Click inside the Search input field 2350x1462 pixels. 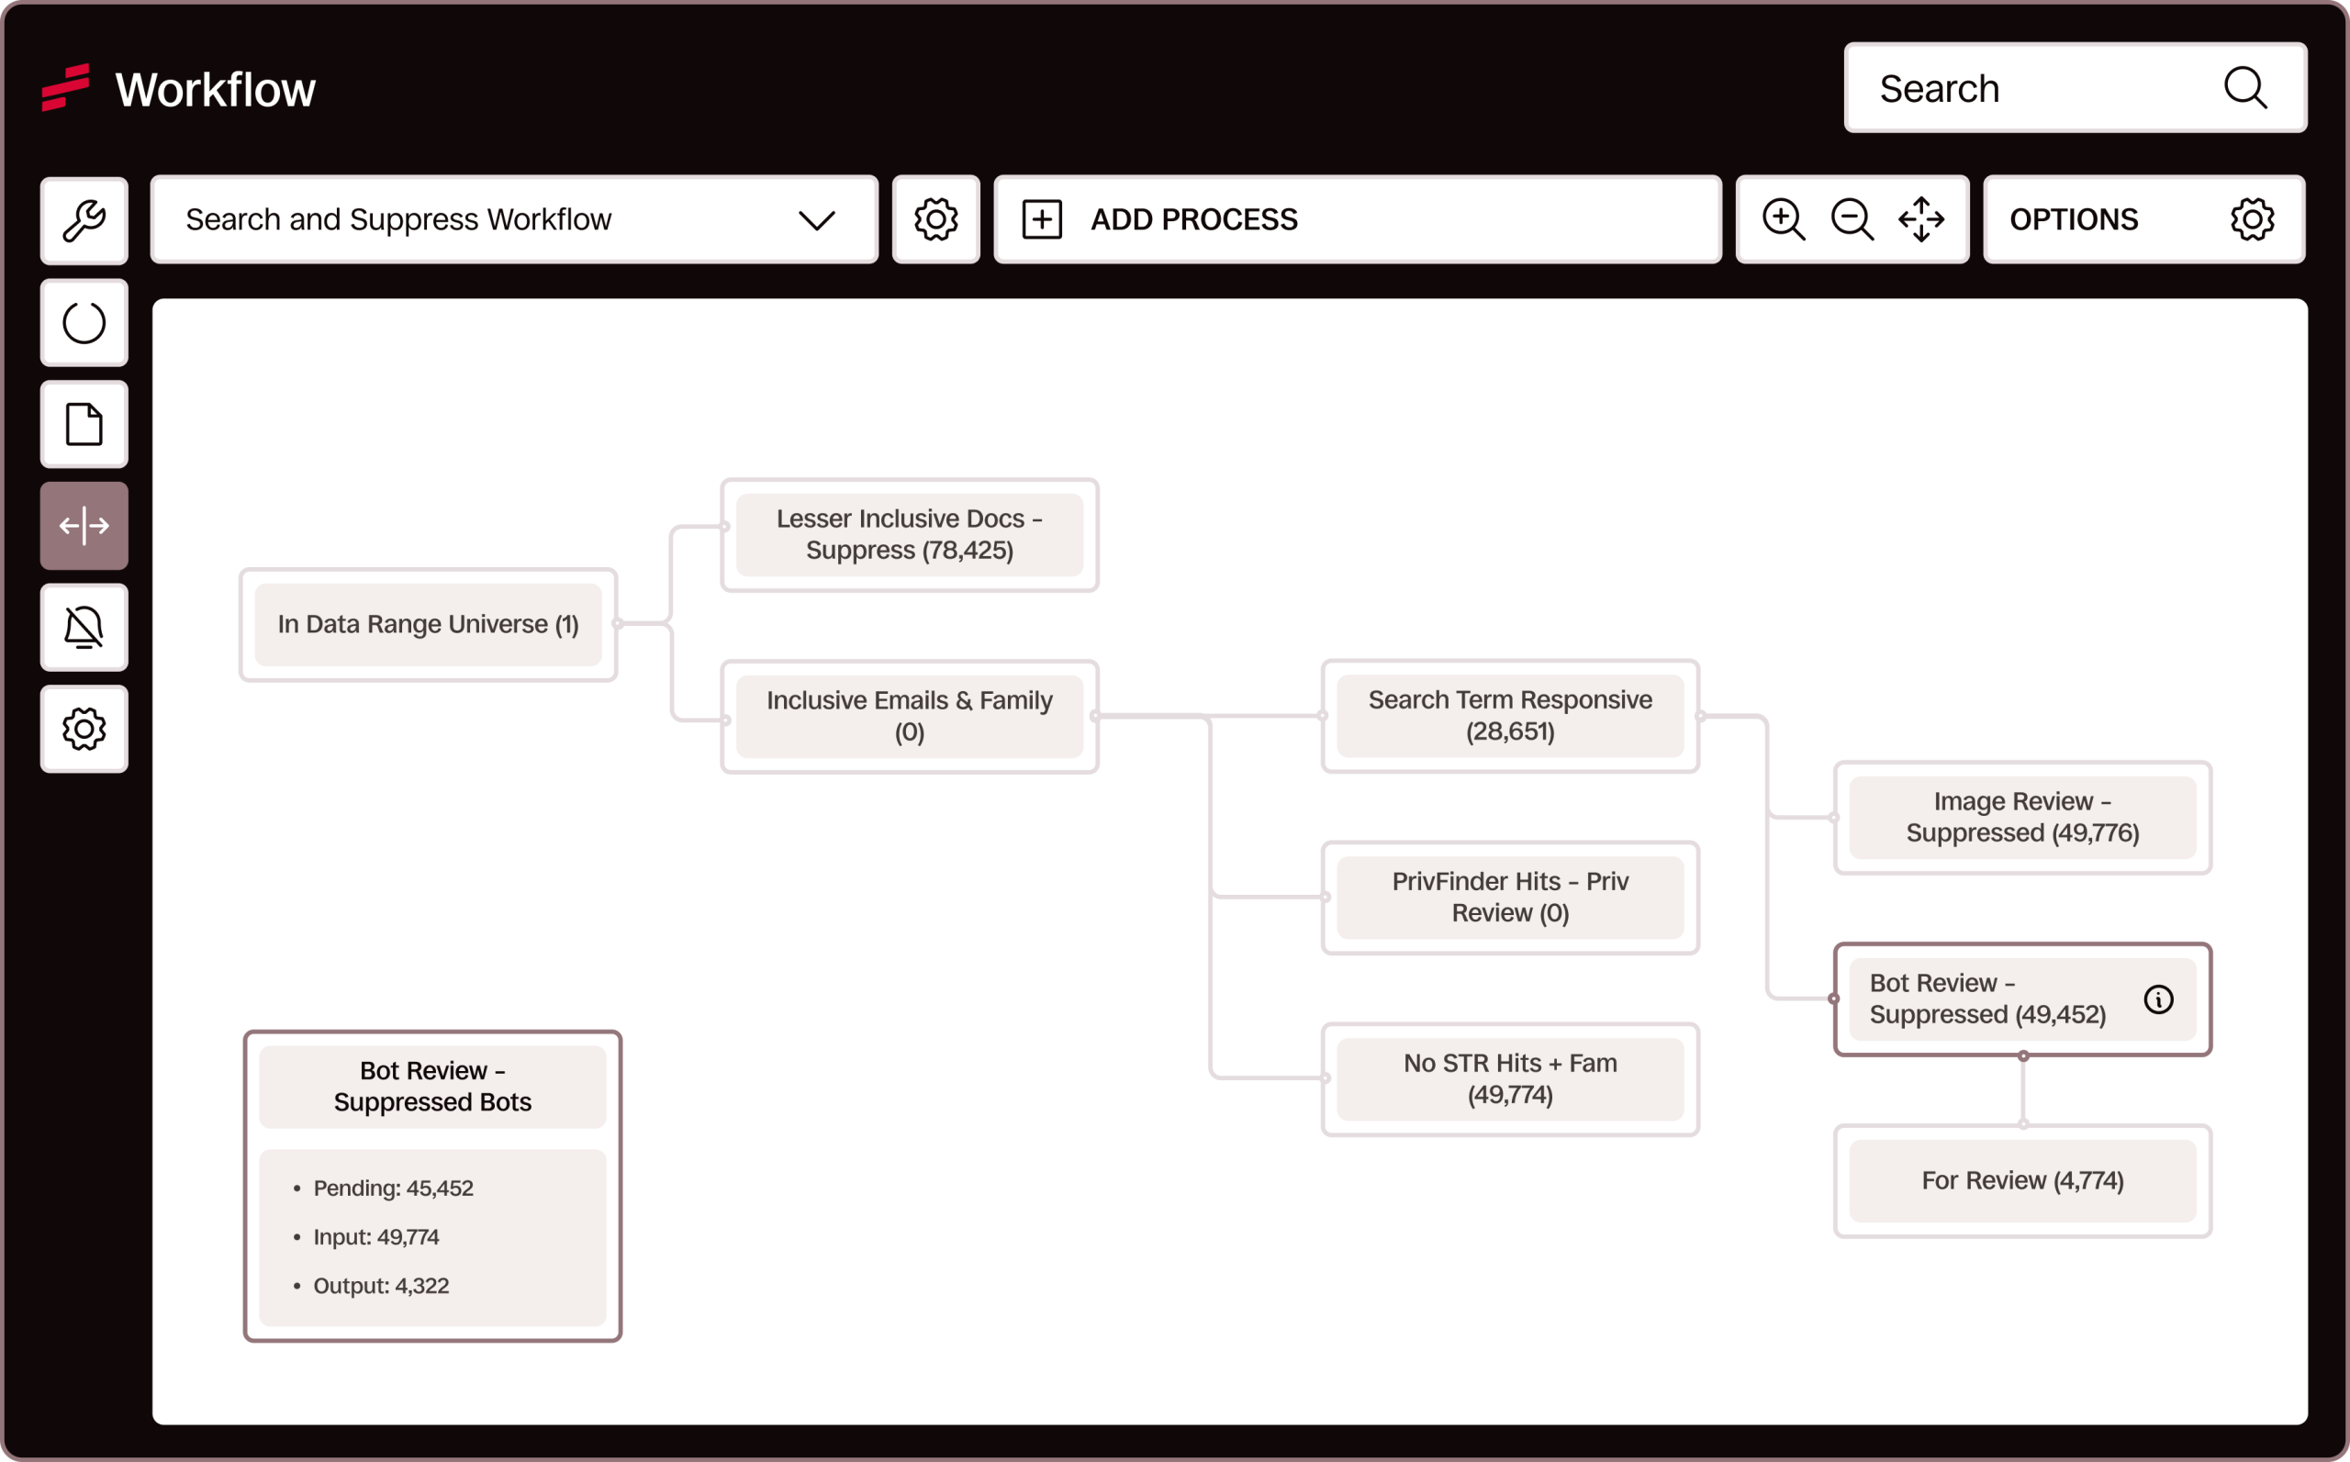2031,89
